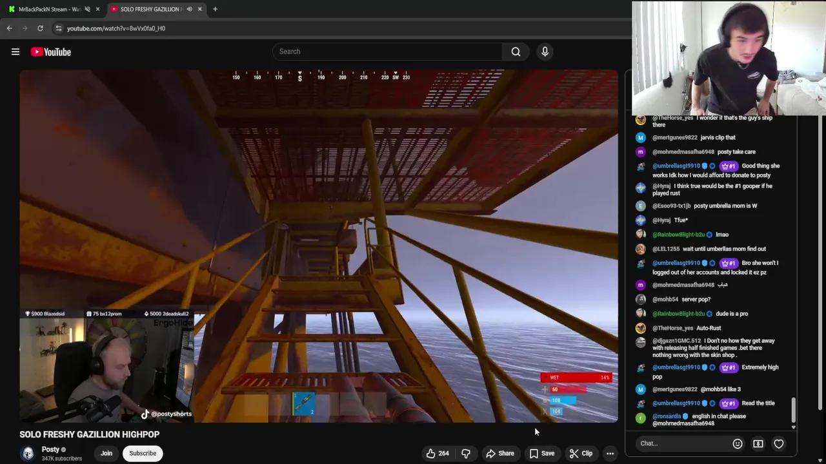Click the live chat scrollbar thumb
The image size is (826, 464).
793,409
